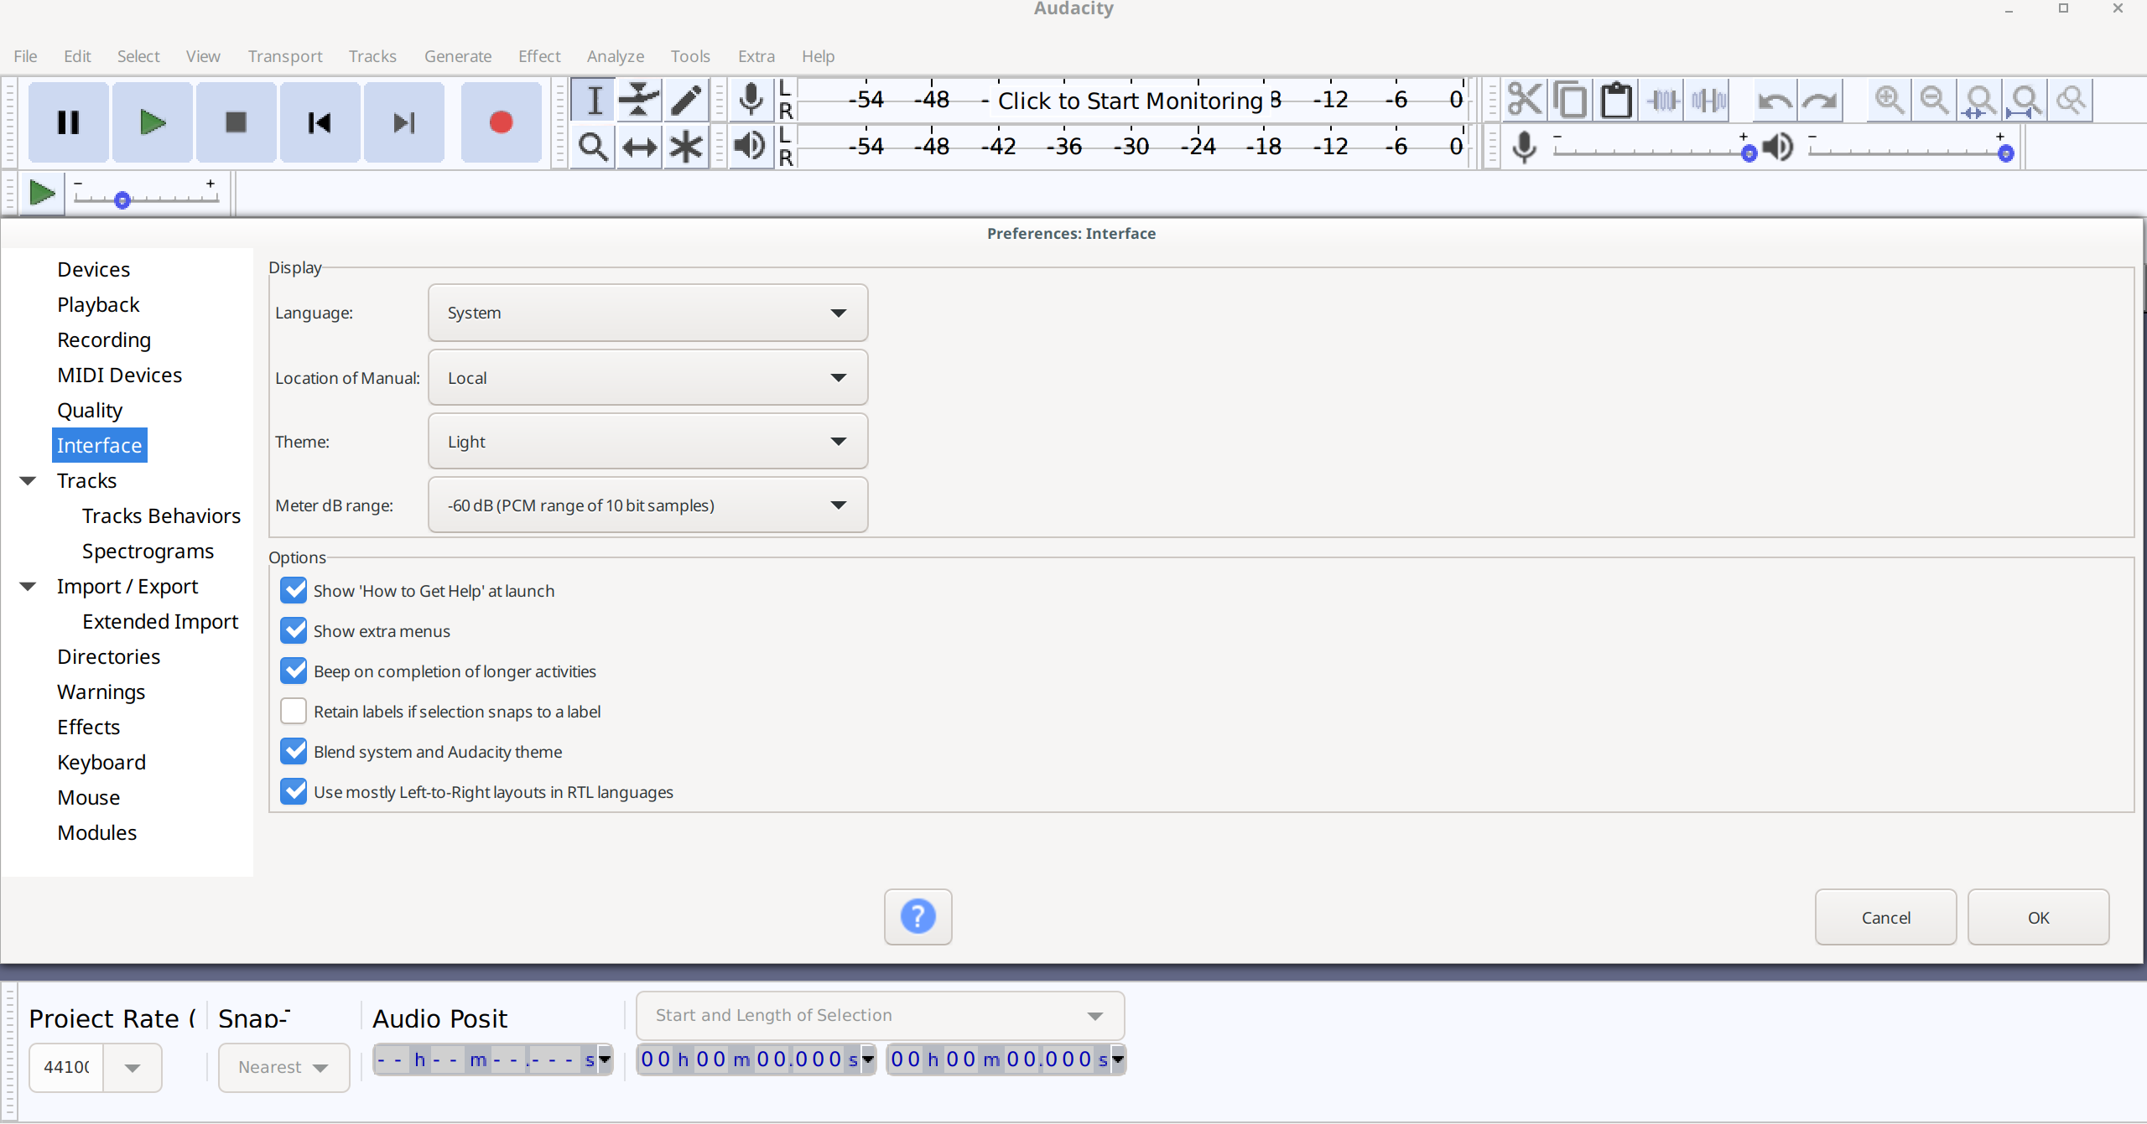This screenshot has height=1124, width=2147.
Task: Toggle Beep on completion of longer activities
Action: [x=294, y=671]
